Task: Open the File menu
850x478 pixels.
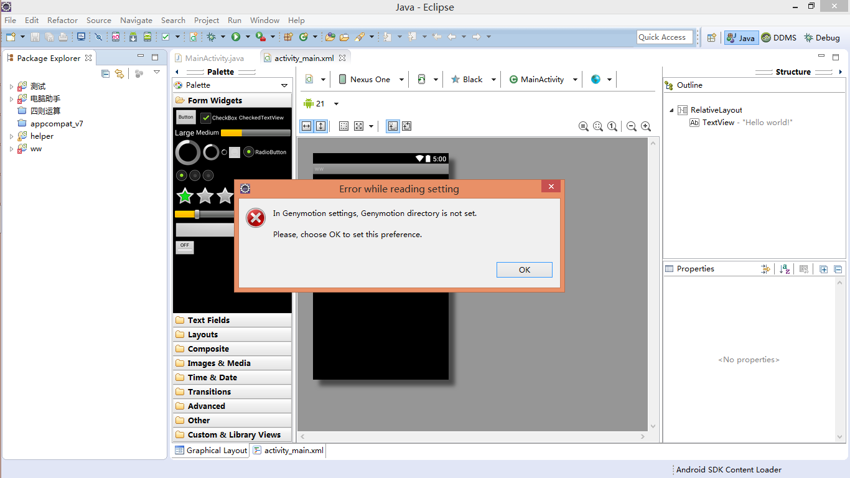Action: click(10, 20)
